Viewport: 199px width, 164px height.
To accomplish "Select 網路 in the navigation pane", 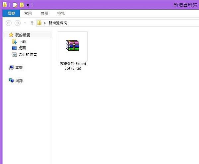I will (19, 81).
